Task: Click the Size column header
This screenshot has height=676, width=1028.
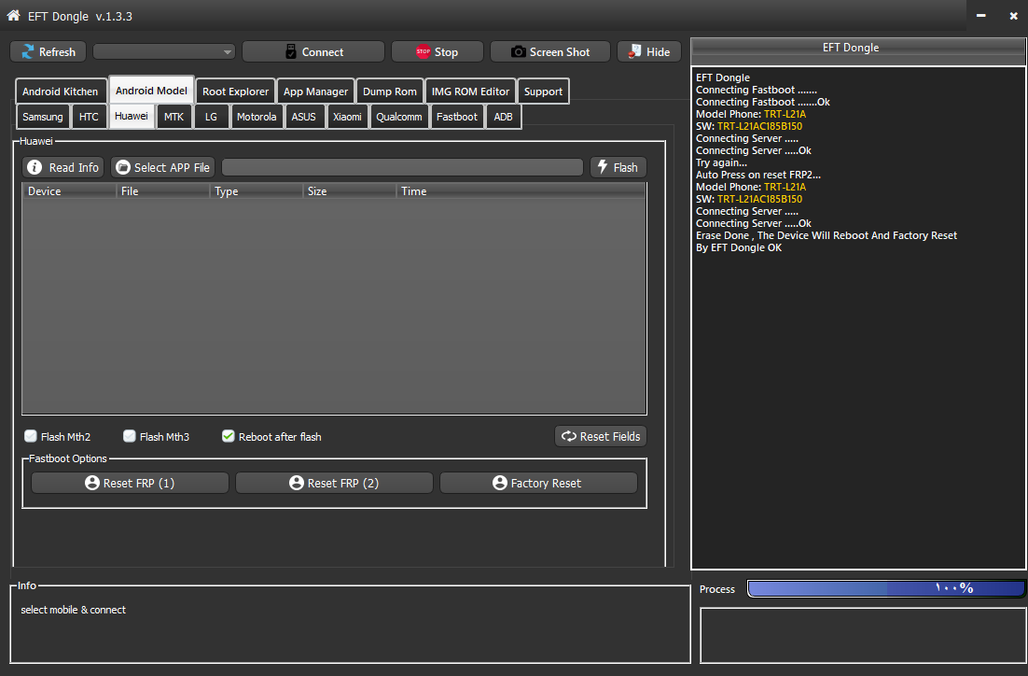Action: (x=349, y=191)
